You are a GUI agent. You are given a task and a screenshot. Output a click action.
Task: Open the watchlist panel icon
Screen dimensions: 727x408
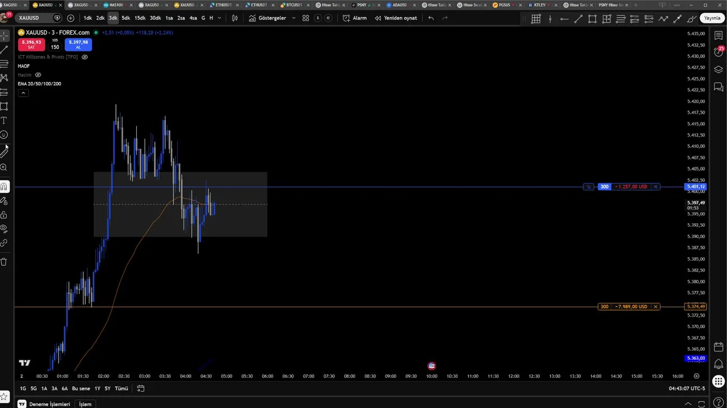718,36
